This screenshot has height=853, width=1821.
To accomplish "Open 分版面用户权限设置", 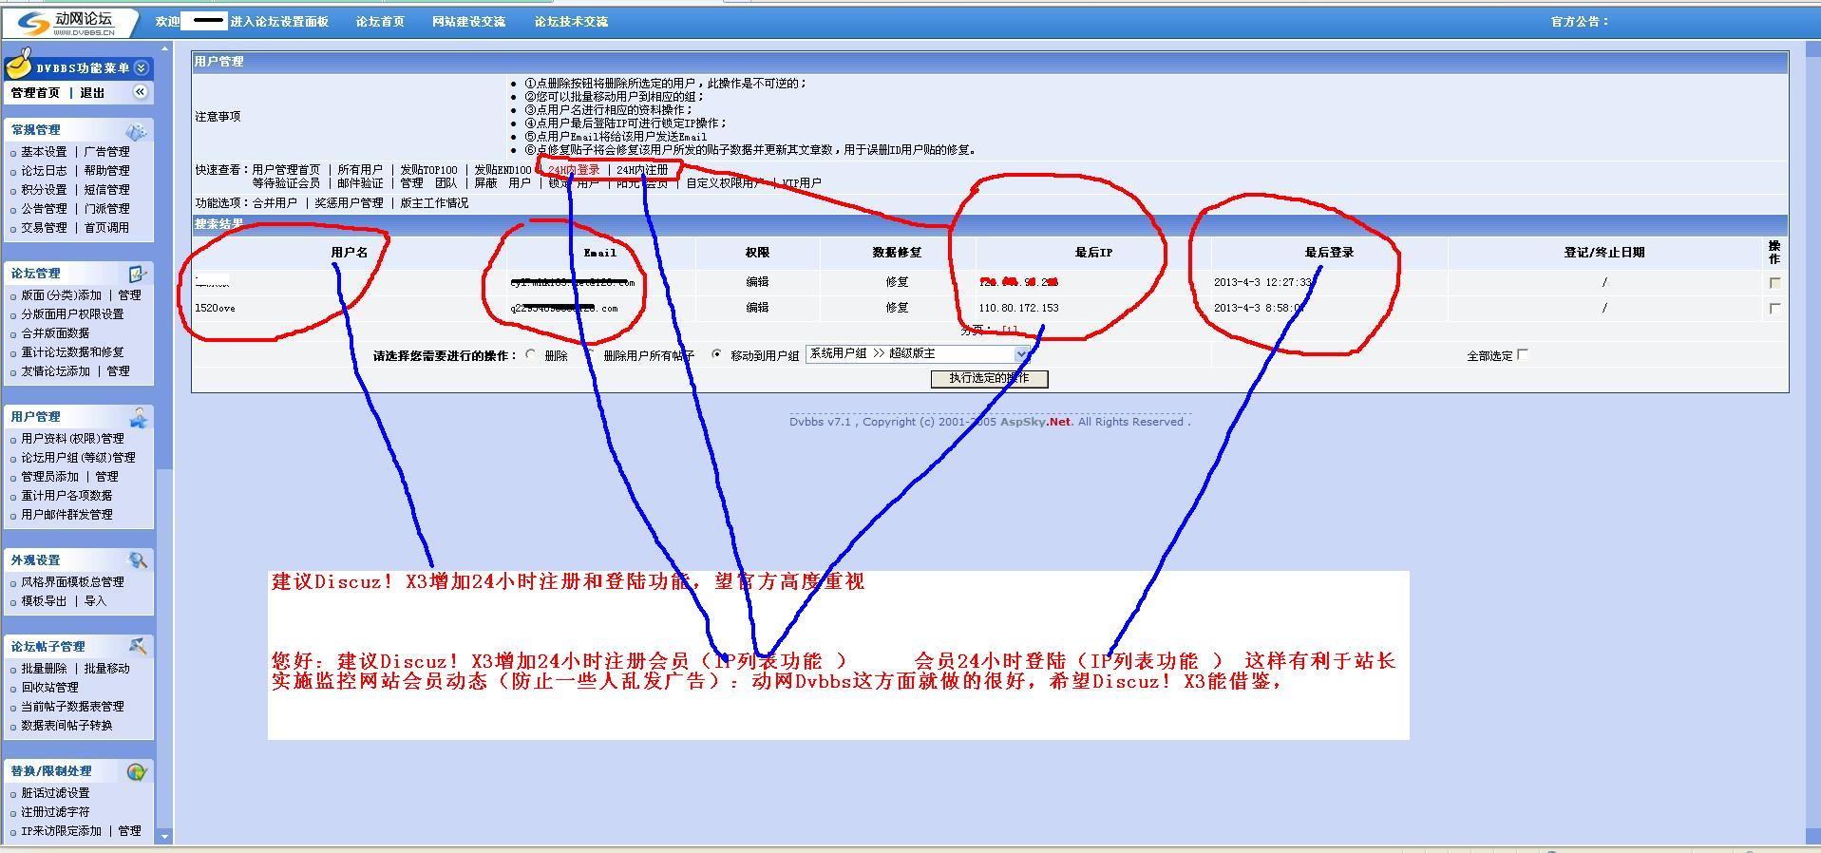I will tap(72, 314).
